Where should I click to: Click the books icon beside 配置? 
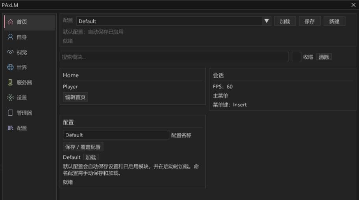(10, 128)
